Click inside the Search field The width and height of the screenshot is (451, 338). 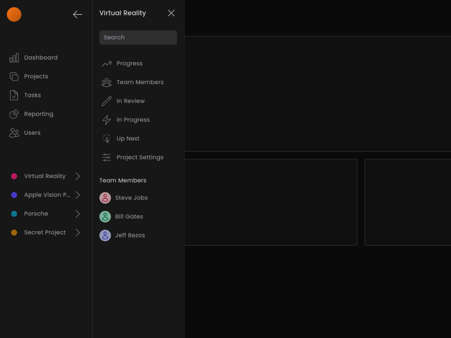138,37
